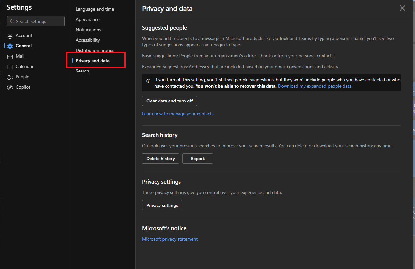Export the search history

(x=198, y=159)
